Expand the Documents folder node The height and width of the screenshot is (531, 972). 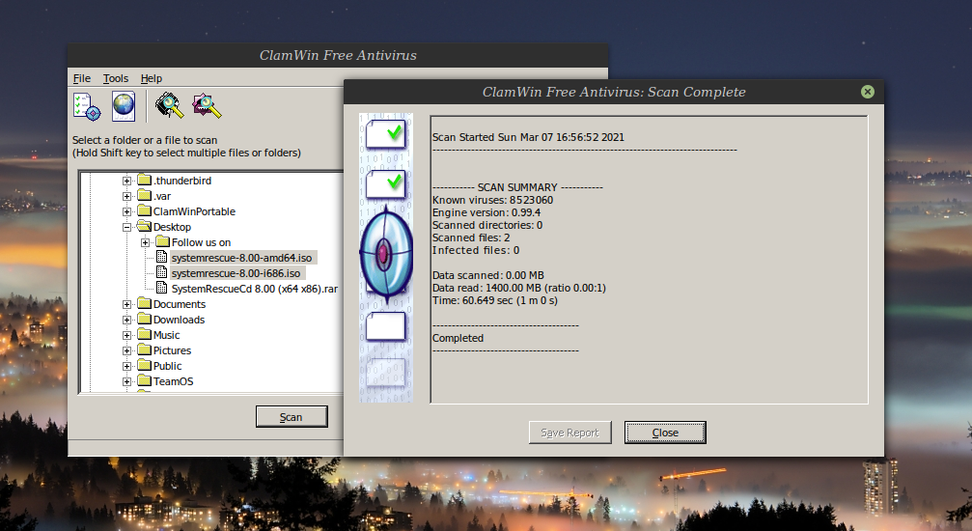pyautogui.click(x=126, y=304)
